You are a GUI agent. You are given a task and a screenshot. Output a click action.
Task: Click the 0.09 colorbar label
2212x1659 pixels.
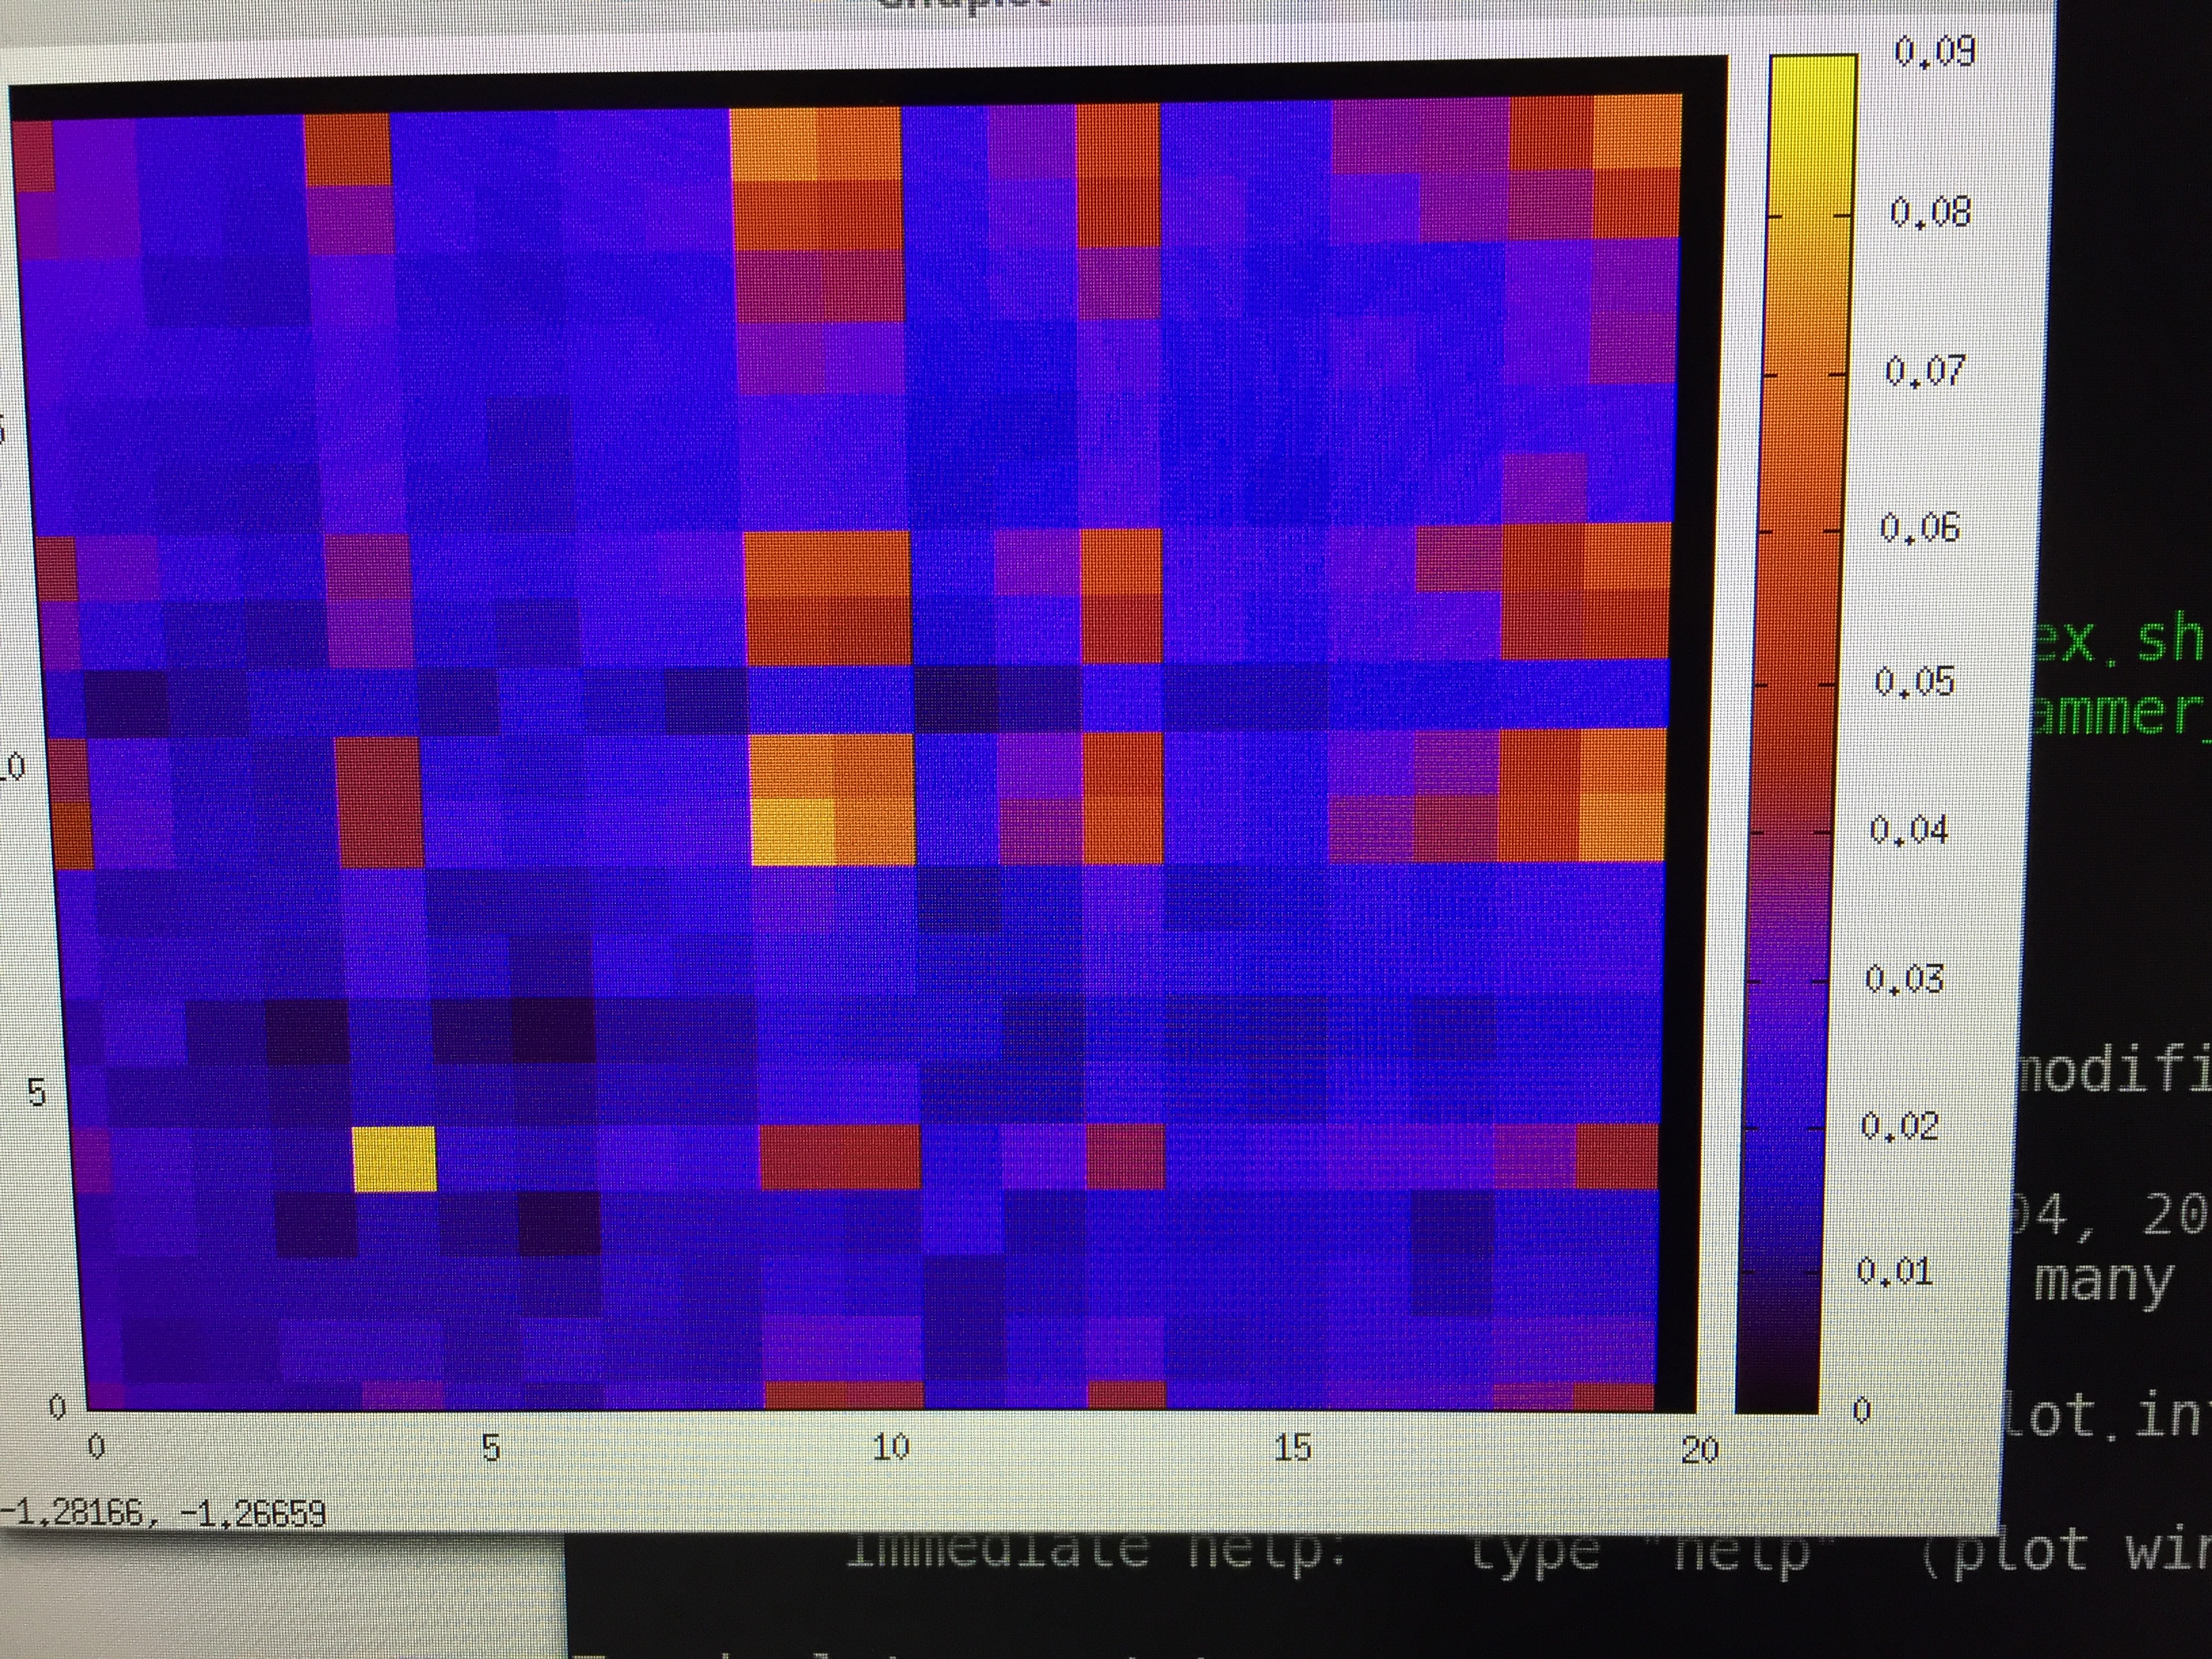[x=1935, y=52]
